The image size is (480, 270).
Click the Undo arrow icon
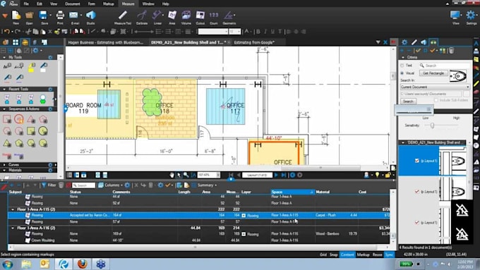(x=7, y=32)
